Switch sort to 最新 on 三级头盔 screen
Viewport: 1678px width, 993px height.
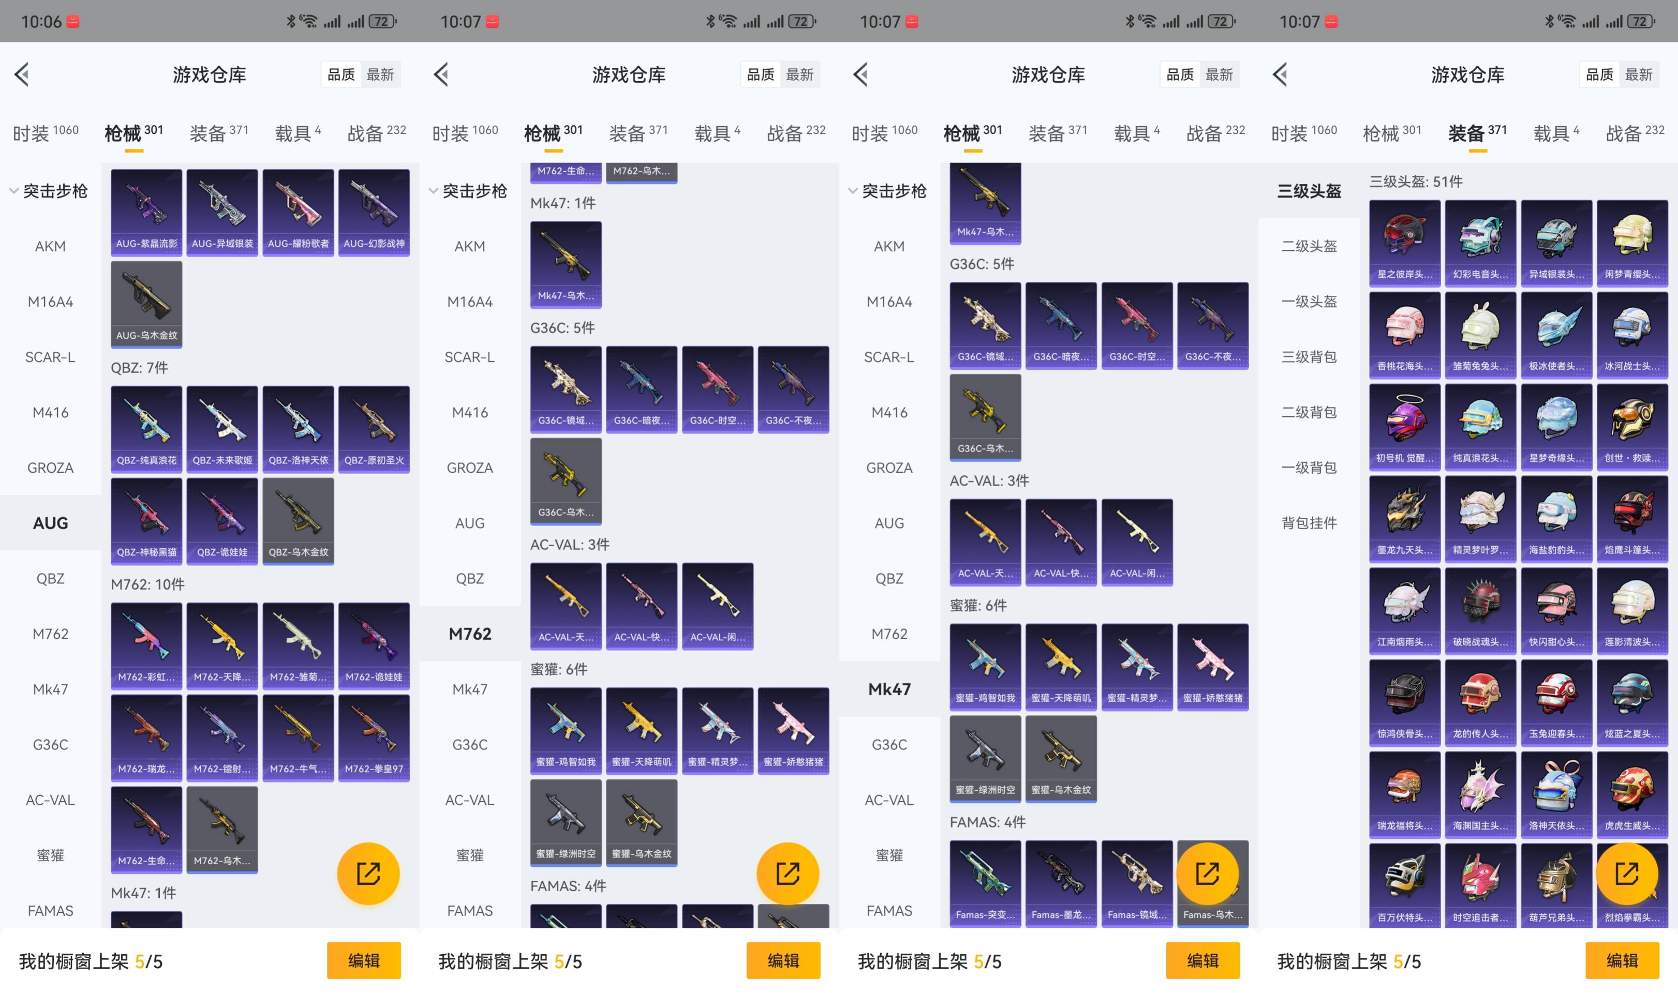(x=1639, y=74)
